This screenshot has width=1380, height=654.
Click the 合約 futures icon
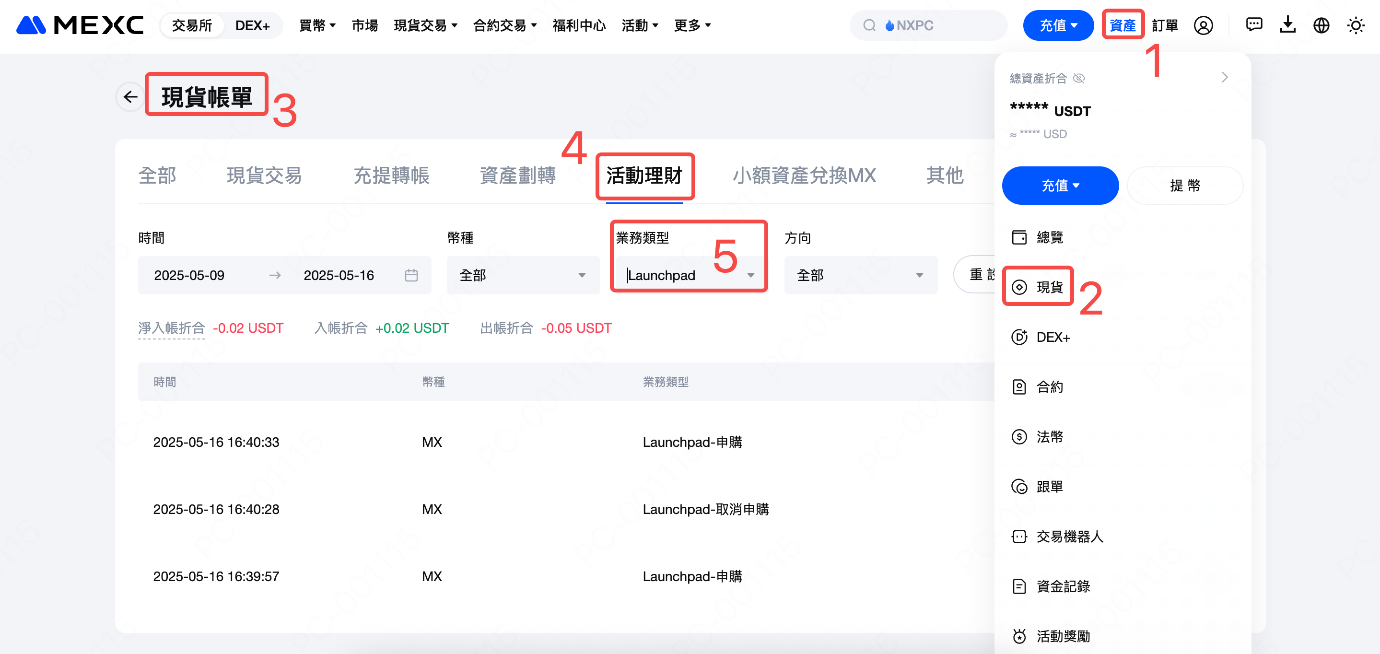[x=1019, y=387]
